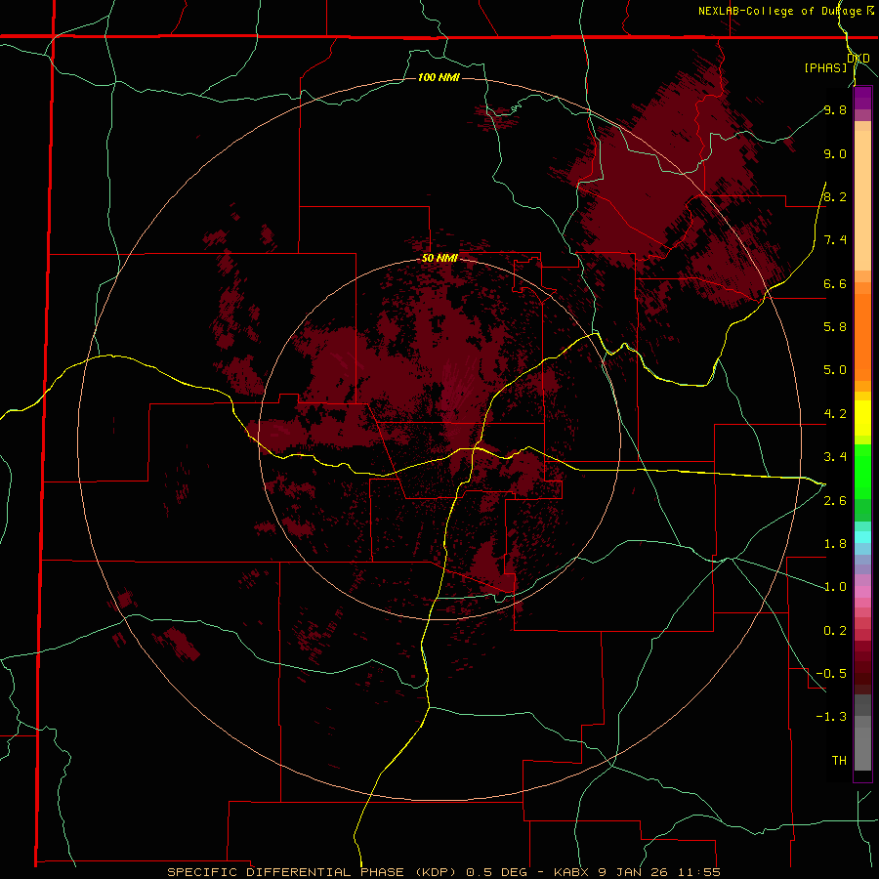Select the long peach band of the color scale
Viewport: 879px width, 879px height.
pyautogui.click(x=862, y=200)
